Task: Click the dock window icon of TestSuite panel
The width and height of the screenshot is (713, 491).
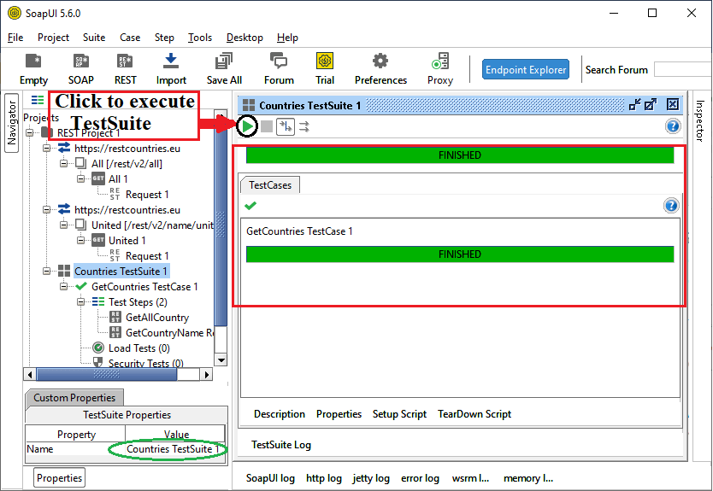Action: pos(635,105)
